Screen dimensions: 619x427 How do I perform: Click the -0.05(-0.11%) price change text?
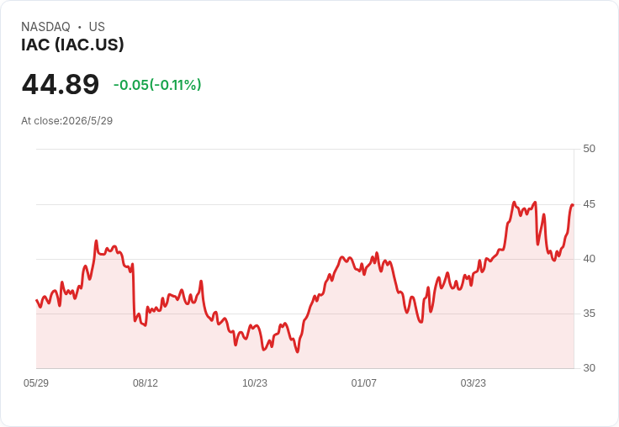(x=157, y=85)
